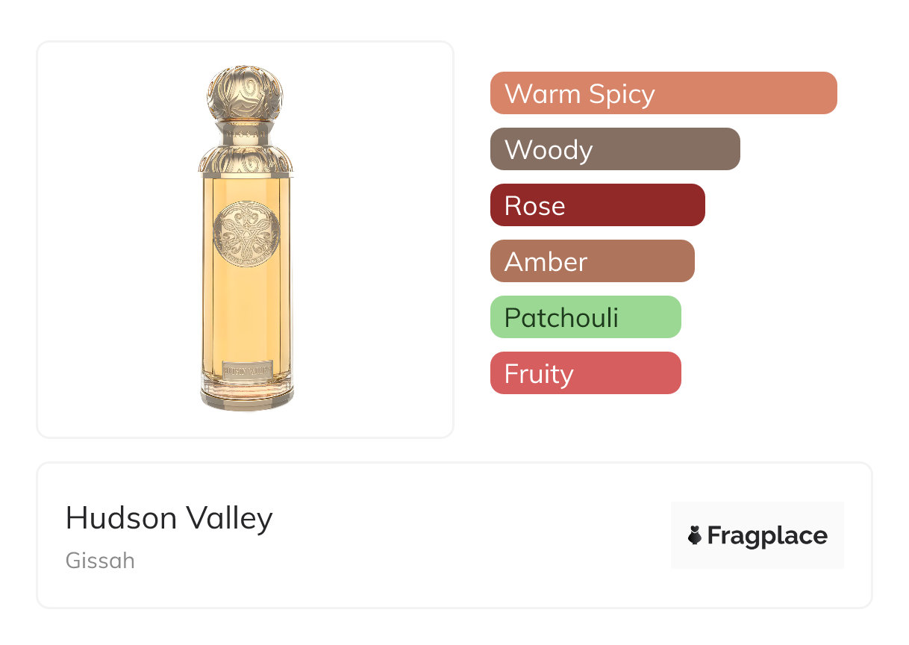Screen dimensions: 909x645
Task: Click the Gissah brand name link
Action: pos(100,561)
